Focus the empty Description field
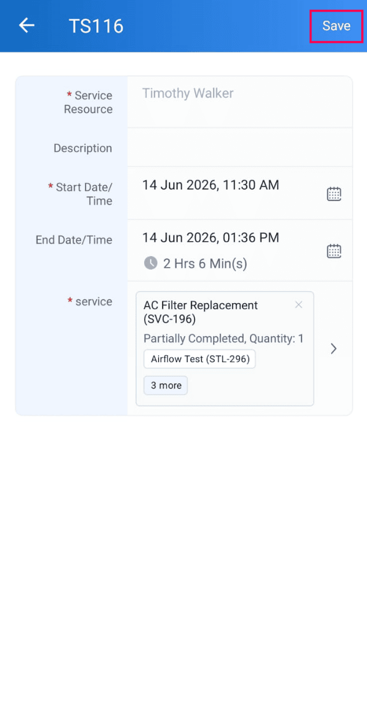The image size is (367, 714). (240, 147)
